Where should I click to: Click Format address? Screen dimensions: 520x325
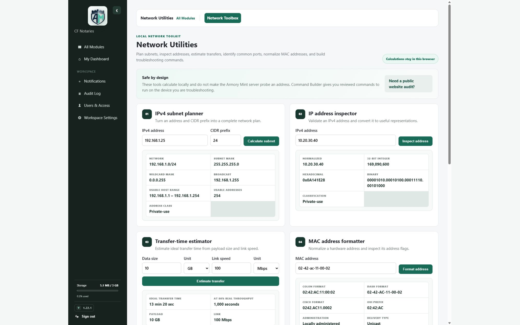tap(415, 269)
